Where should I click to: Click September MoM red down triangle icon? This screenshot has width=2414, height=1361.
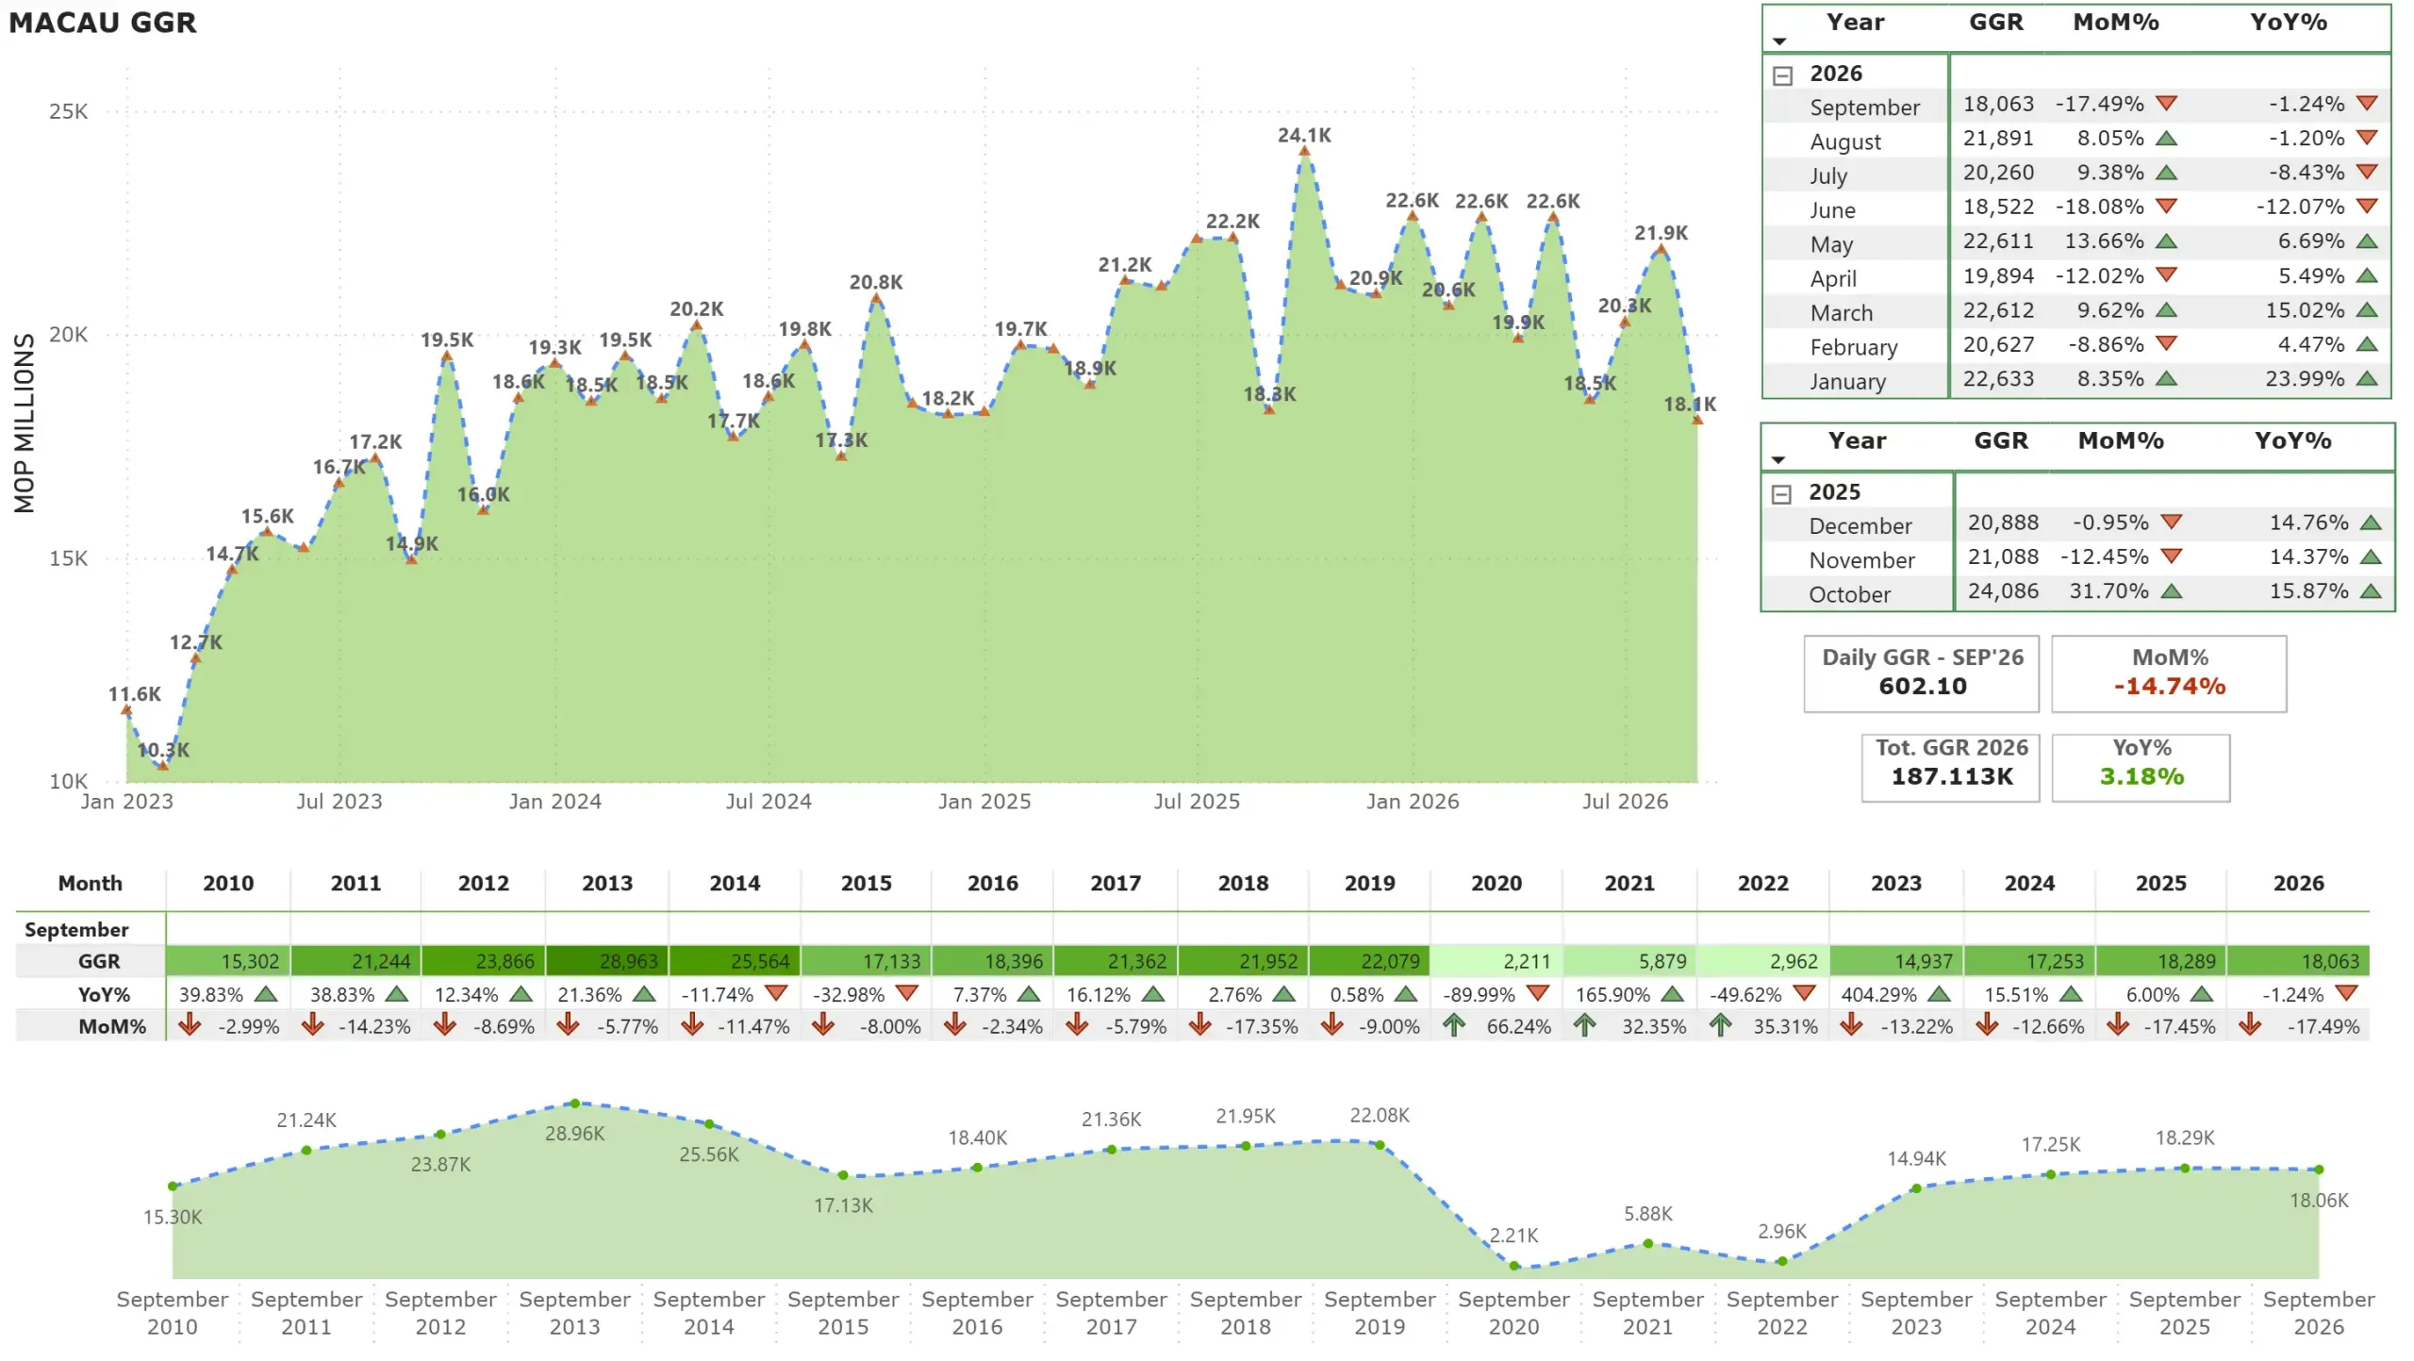click(x=2167, y=103)
